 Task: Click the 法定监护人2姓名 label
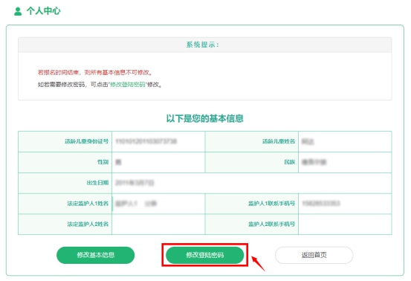click(x=88, y=224)
